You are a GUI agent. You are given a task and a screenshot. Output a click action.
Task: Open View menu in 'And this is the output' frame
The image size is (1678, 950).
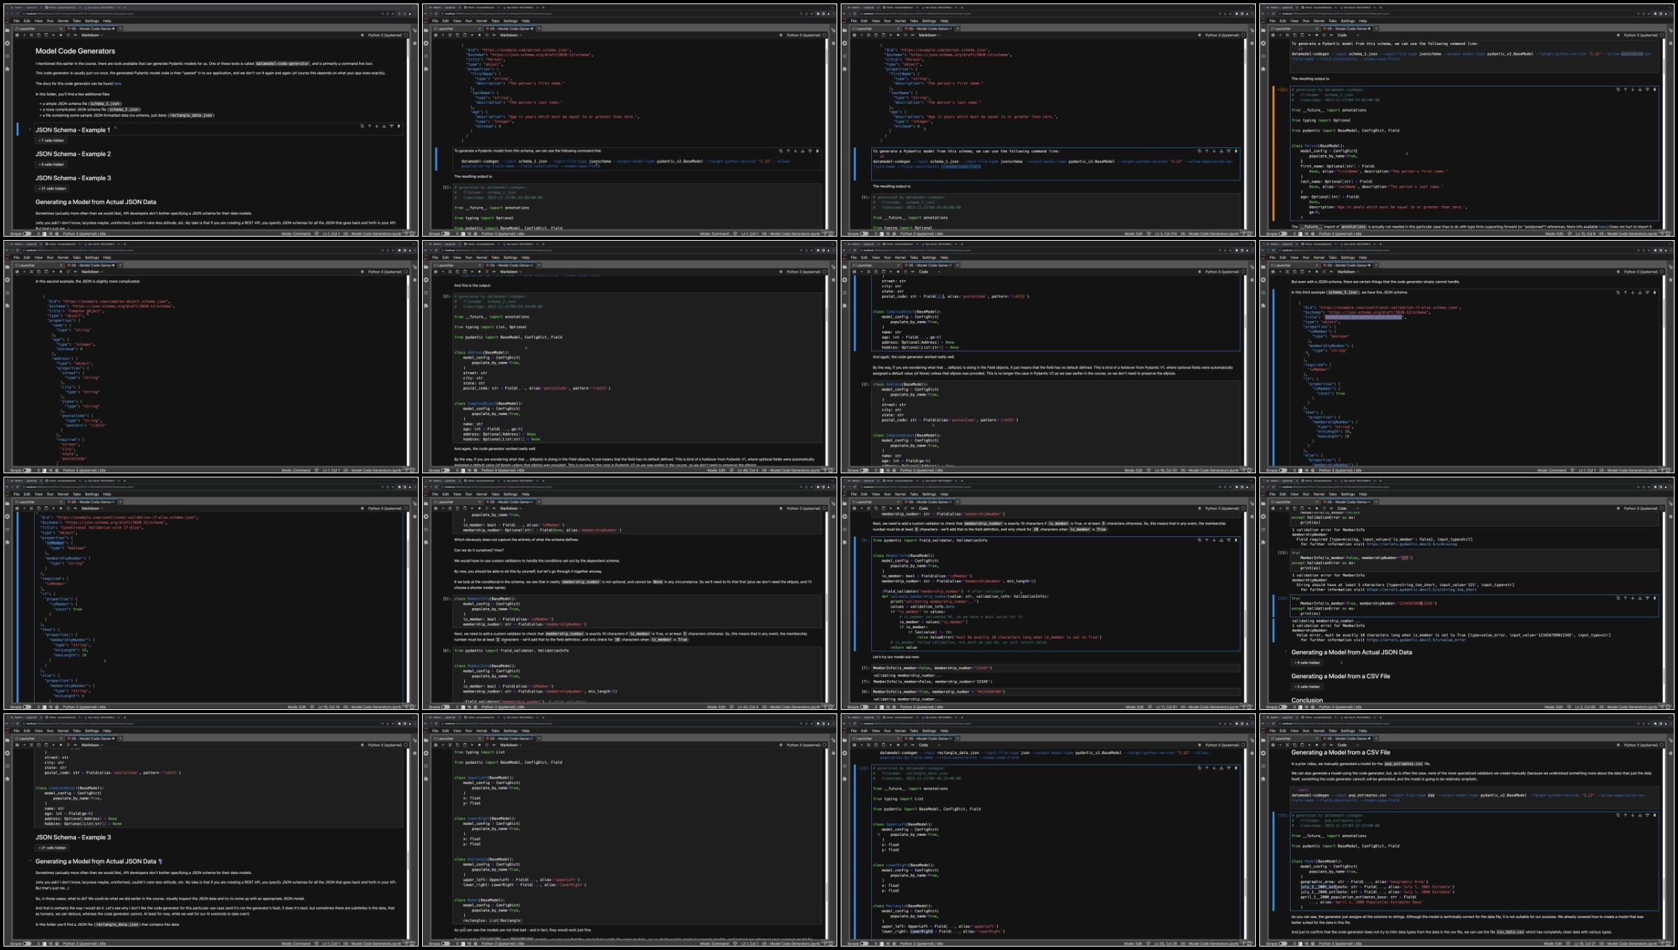[457, 257]
